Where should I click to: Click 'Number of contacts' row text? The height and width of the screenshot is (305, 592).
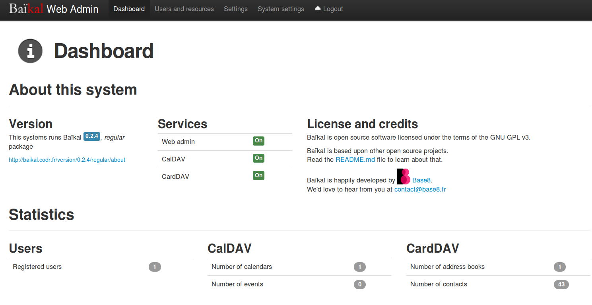439,284
